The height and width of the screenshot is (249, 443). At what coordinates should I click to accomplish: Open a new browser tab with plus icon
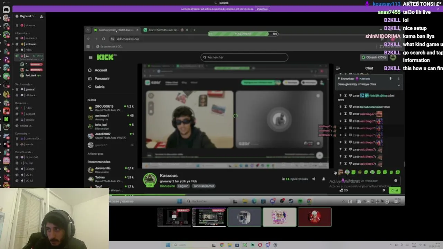point(195,30)
